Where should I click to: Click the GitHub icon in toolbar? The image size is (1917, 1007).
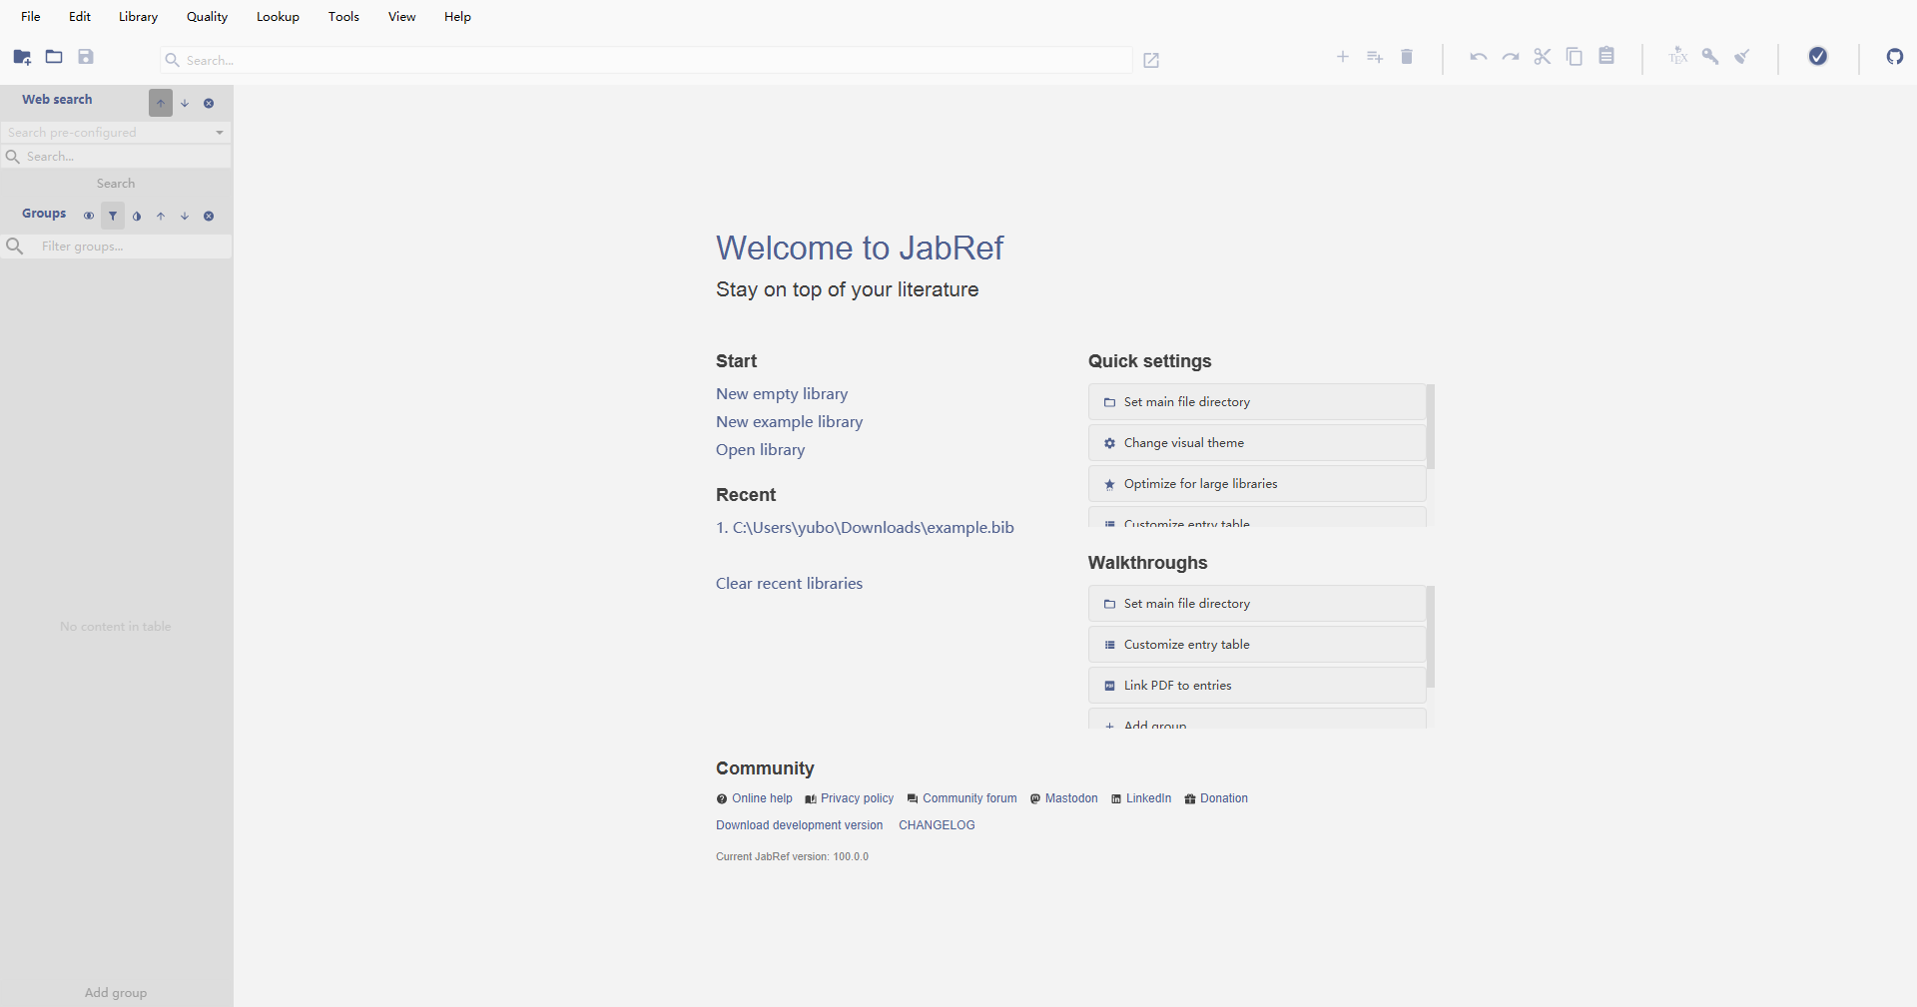1895,57
